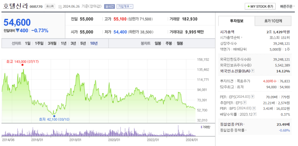Click the 상한가 71,500 text
The height and width of the screenshot is (146, 298).
[140, 19]
